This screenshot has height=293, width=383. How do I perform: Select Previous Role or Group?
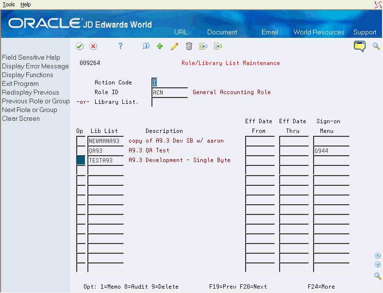(36, 101)
